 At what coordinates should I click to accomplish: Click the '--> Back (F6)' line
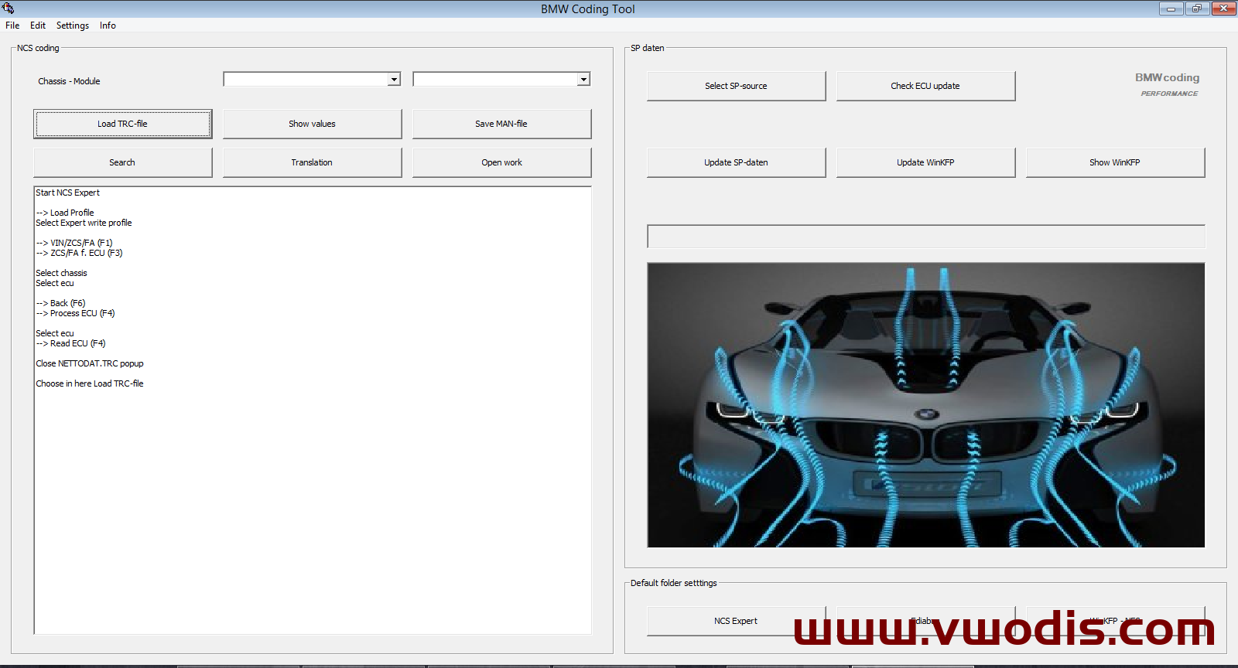coord(60,303)
